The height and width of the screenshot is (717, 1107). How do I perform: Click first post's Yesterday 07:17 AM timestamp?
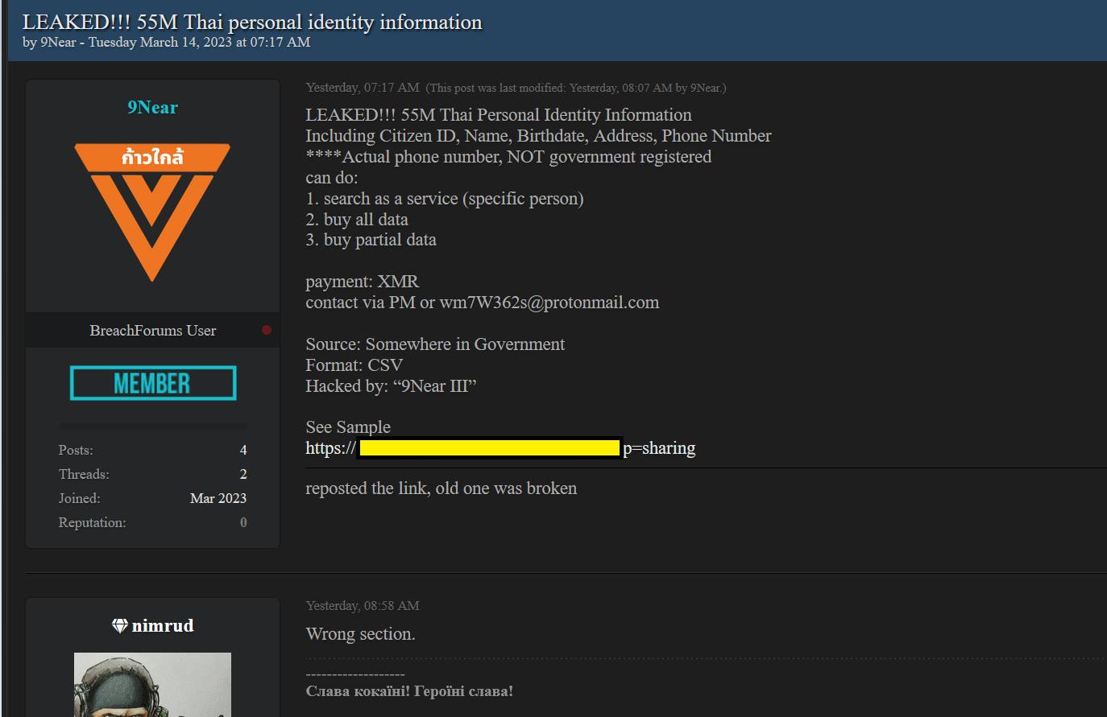363,88
